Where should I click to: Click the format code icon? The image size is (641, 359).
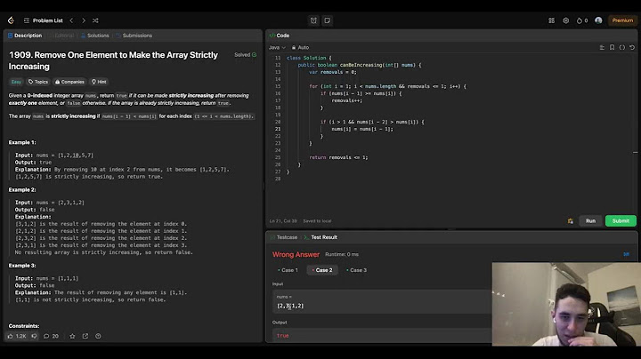[x=602, y=47]
